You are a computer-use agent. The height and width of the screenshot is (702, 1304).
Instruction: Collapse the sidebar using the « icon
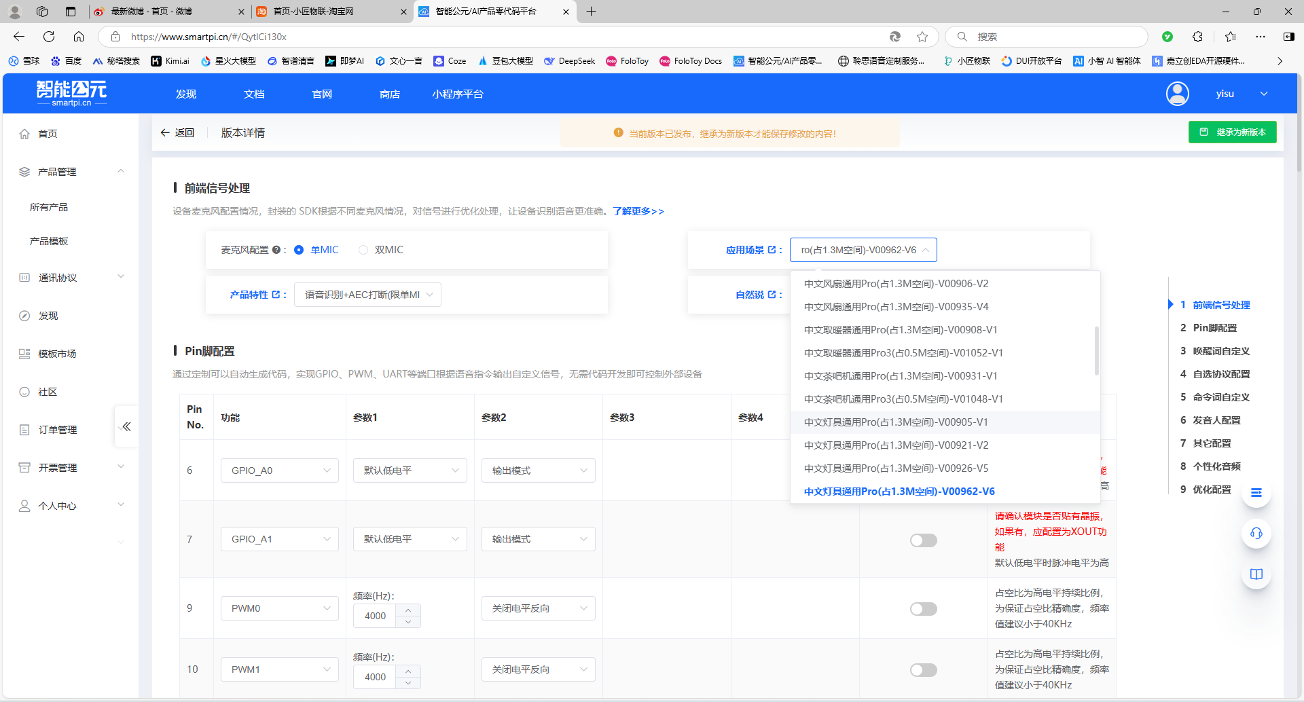pyautogui.click(x=126, y=426)
